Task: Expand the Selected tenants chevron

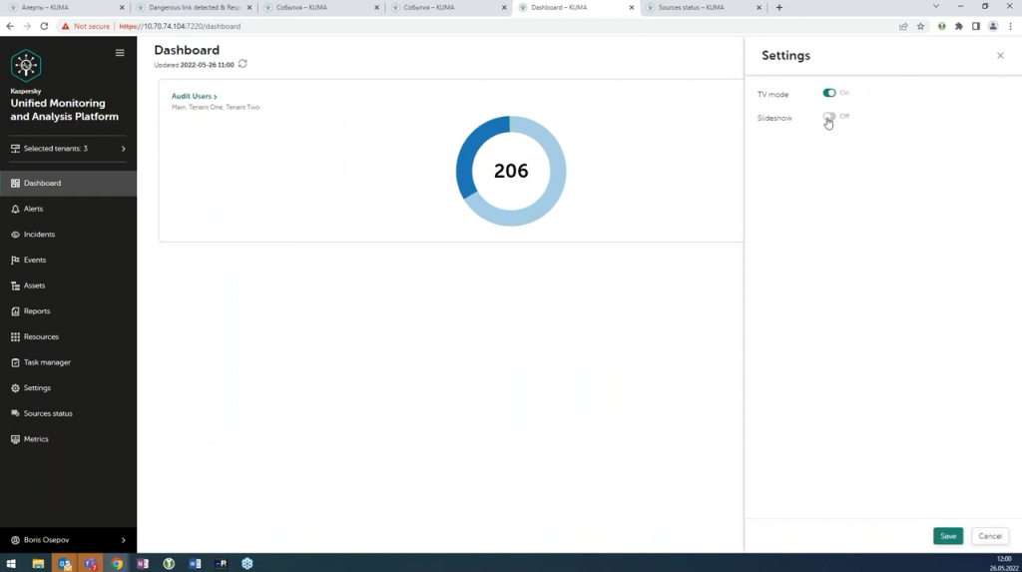Action: tap(123, 149)
